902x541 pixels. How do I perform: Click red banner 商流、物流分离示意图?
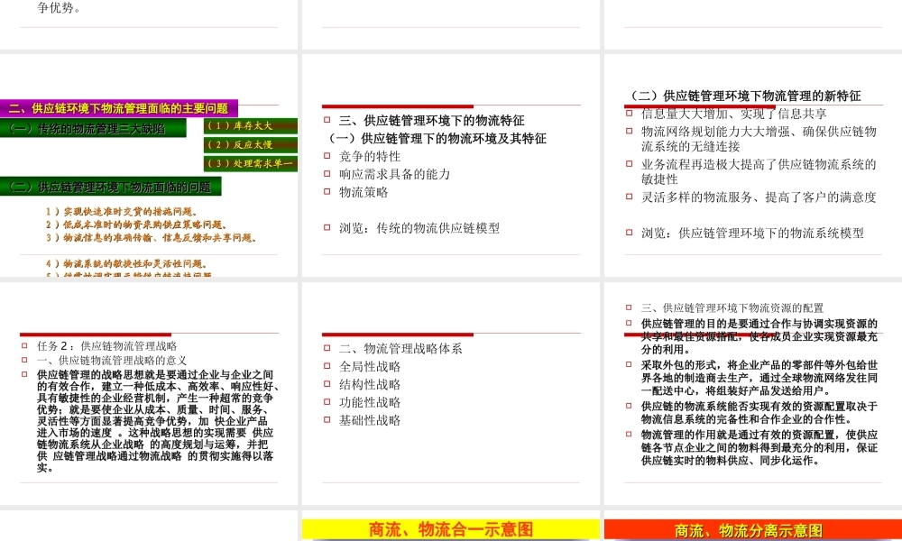tap(753, 529)
